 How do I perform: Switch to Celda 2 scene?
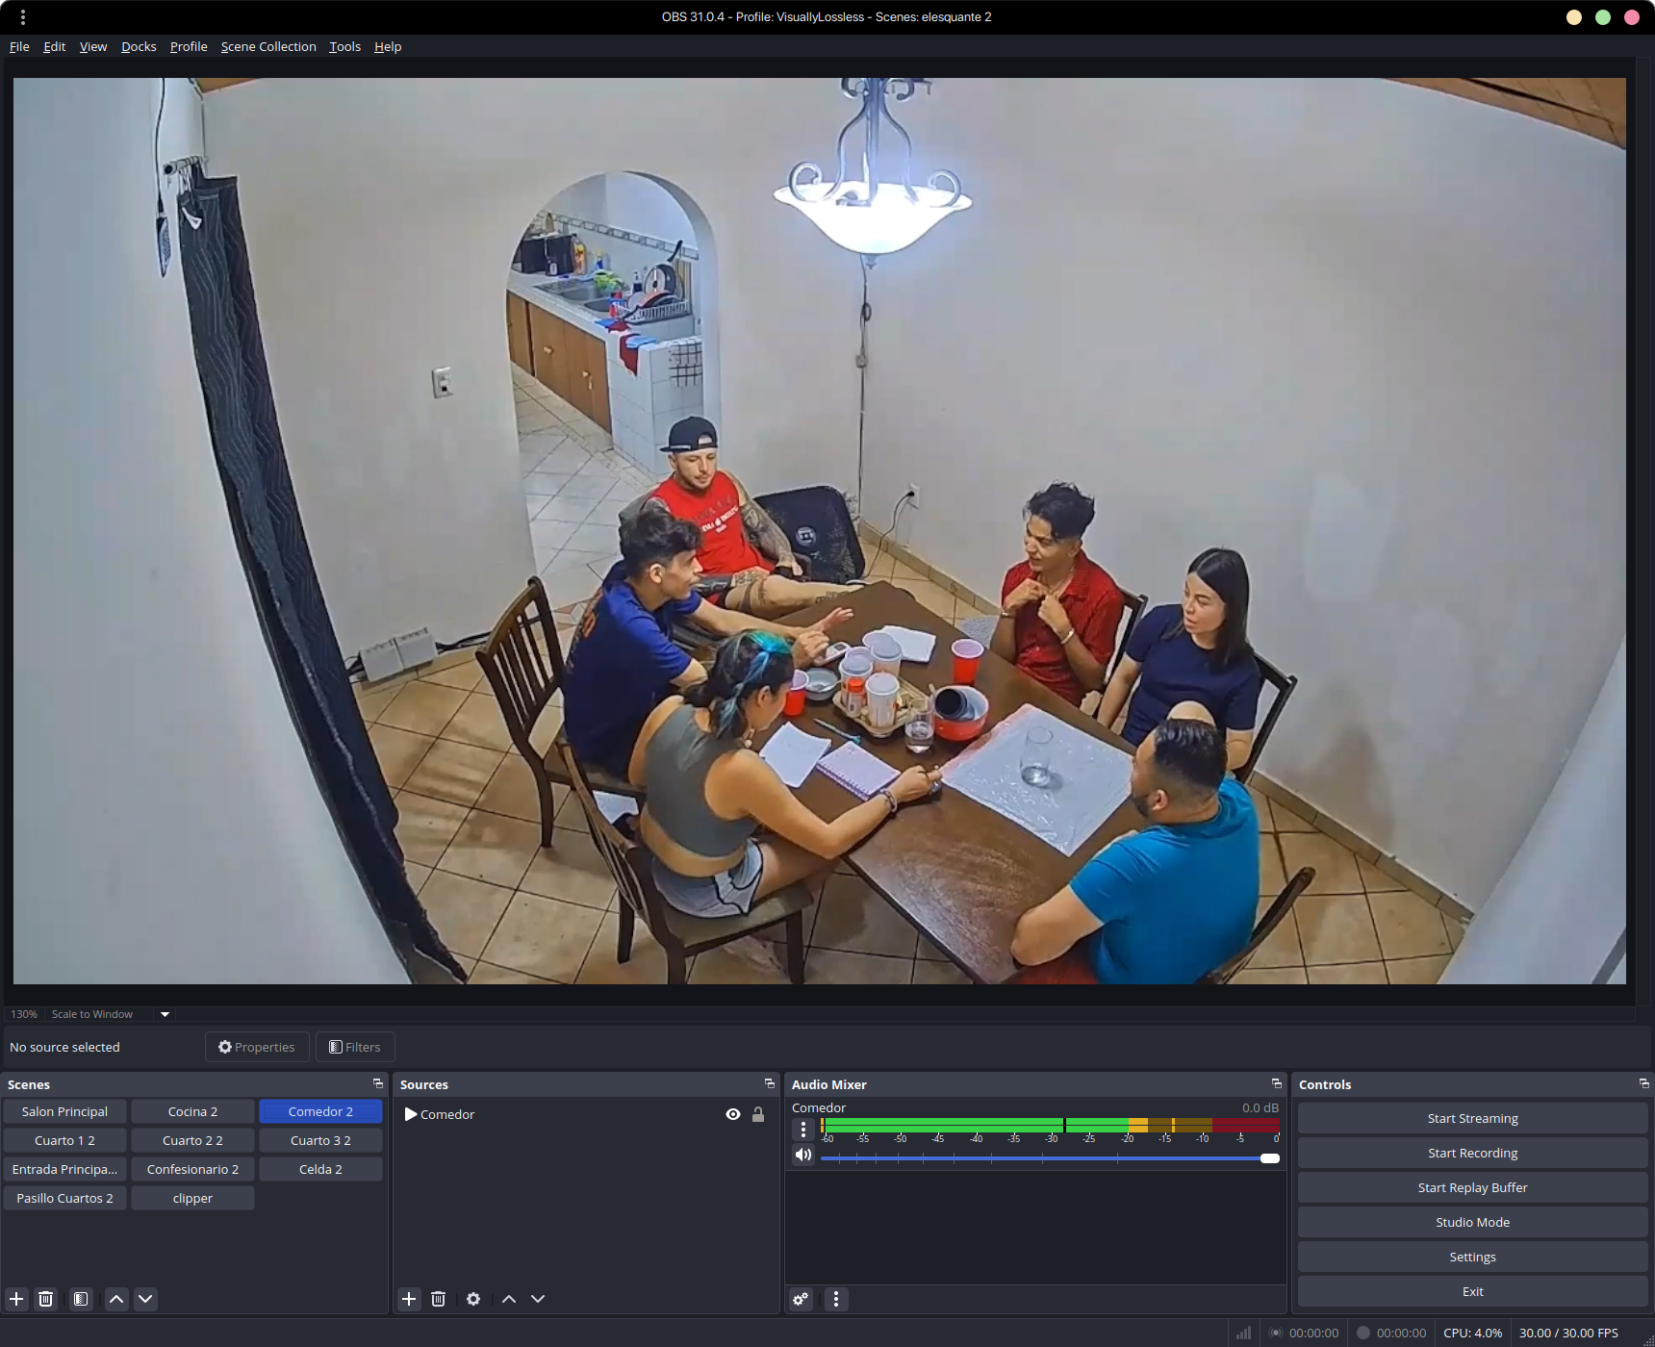coord(320,1169)
